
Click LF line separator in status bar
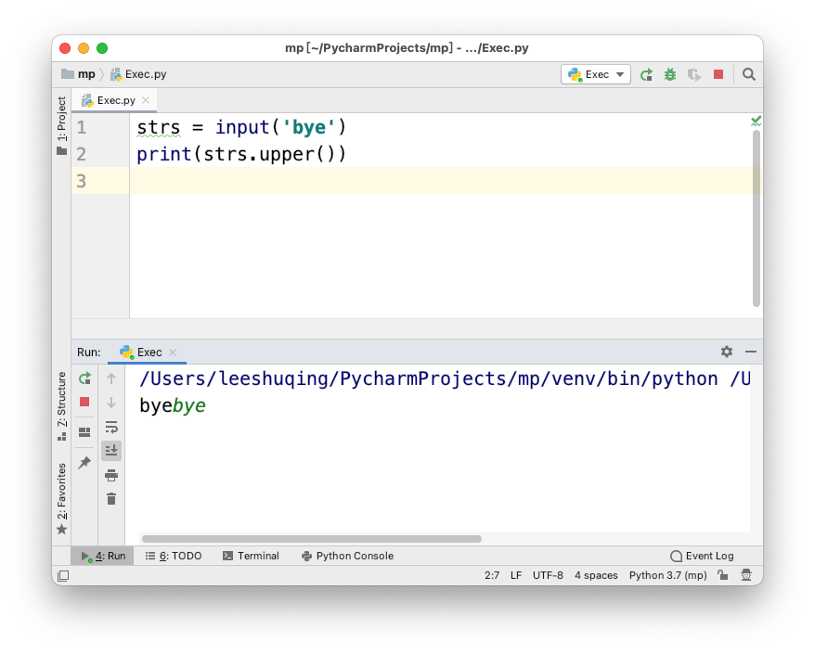515,575
